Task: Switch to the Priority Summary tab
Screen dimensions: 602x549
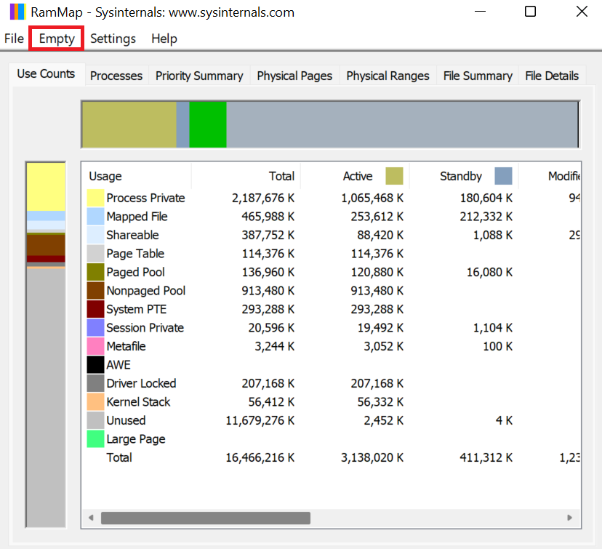Action: coord(198,76)
